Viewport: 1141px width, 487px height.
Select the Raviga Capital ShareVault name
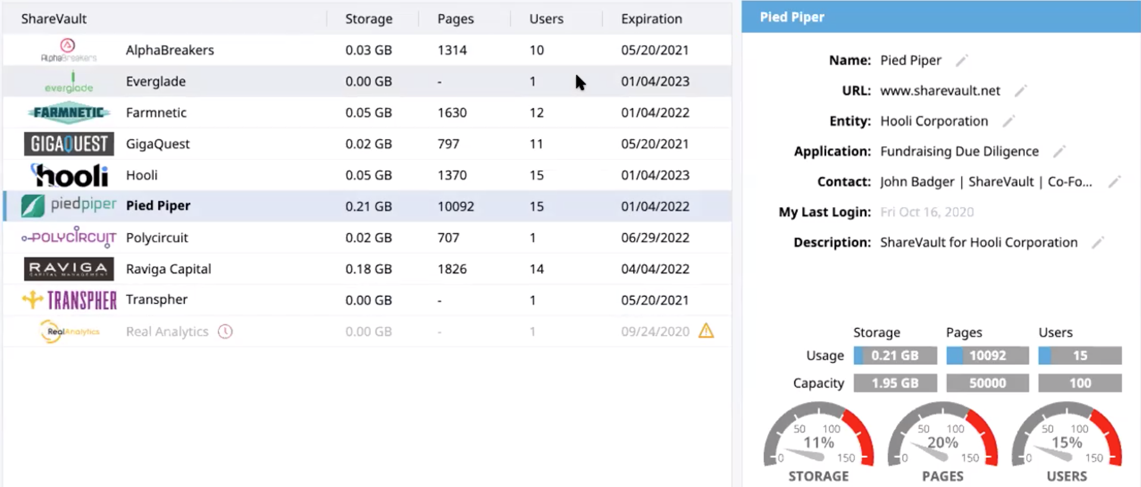169,269
